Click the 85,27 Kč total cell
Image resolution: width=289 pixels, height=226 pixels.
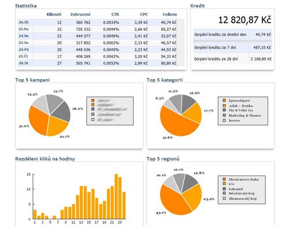(x=169, y=29)
